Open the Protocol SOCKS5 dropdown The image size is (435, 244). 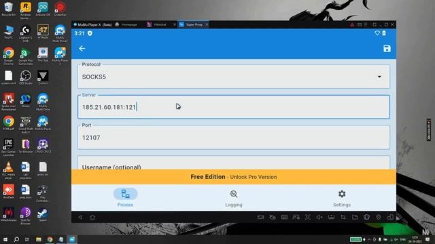coord(234,77)
